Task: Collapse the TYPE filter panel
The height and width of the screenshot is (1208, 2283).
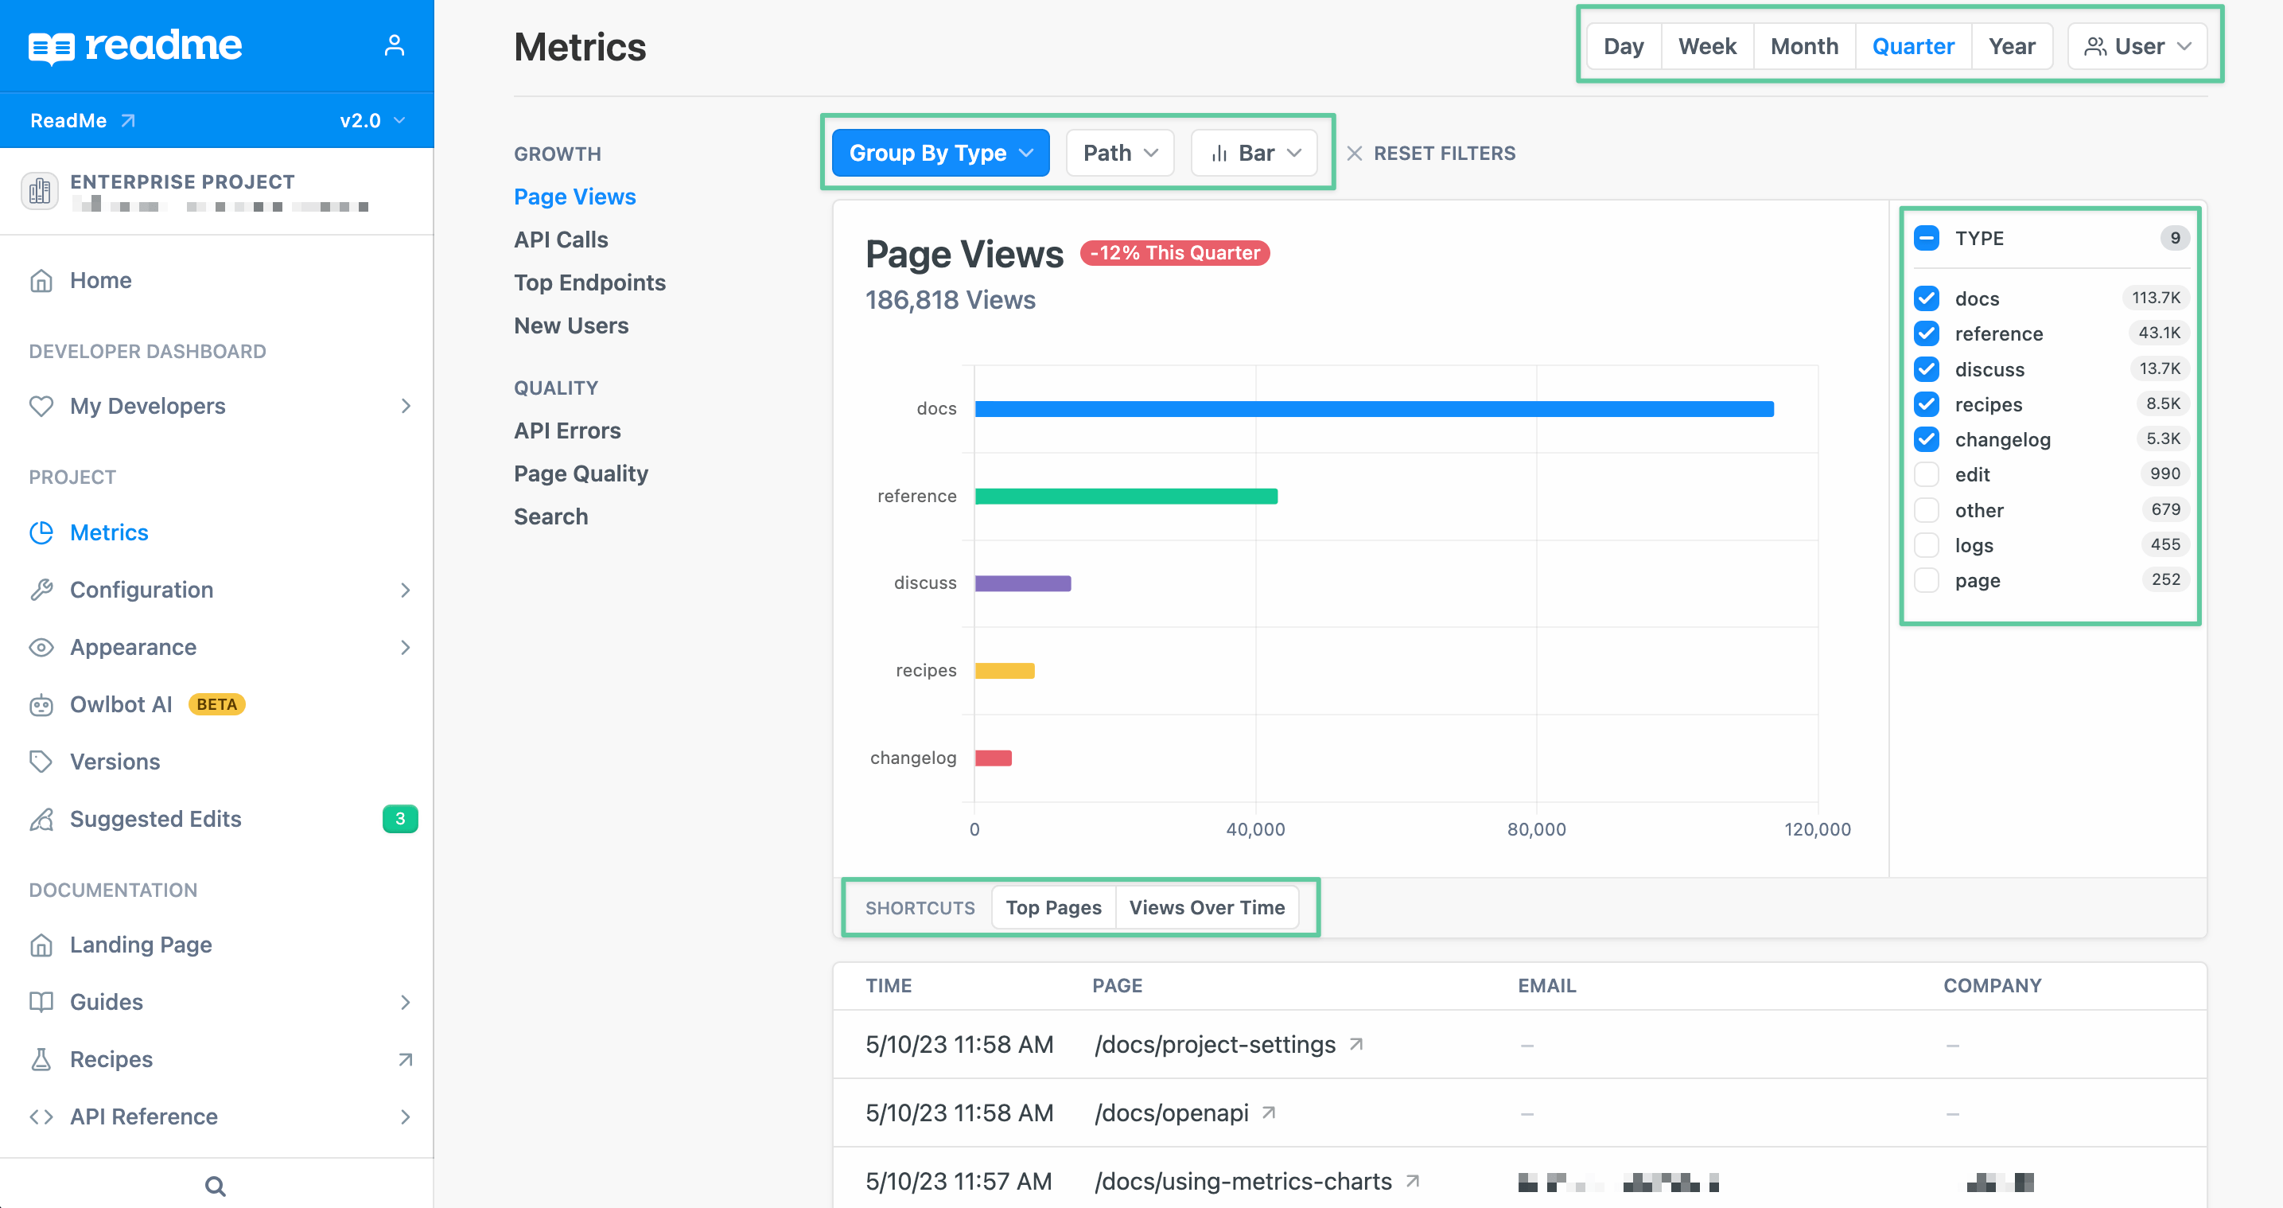Action: pos(1926,237)
